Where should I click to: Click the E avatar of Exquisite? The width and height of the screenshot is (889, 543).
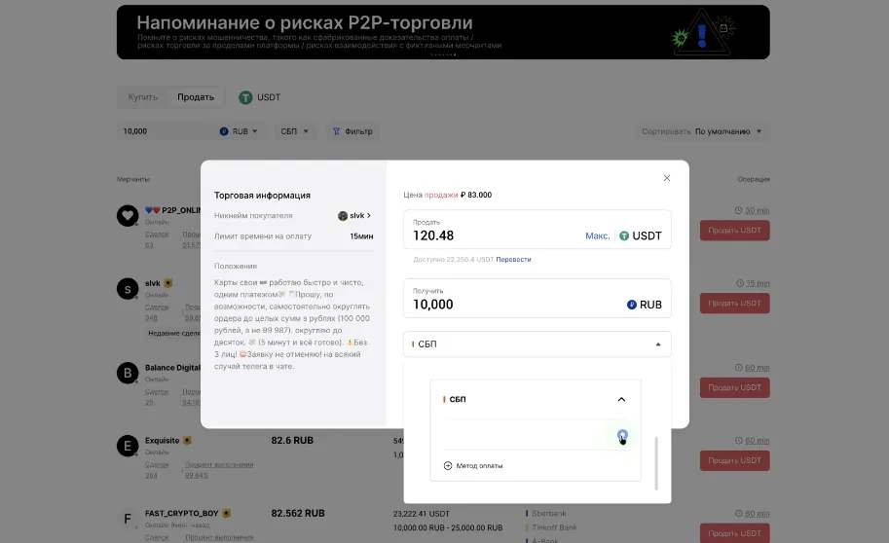(x=128, y=446)
